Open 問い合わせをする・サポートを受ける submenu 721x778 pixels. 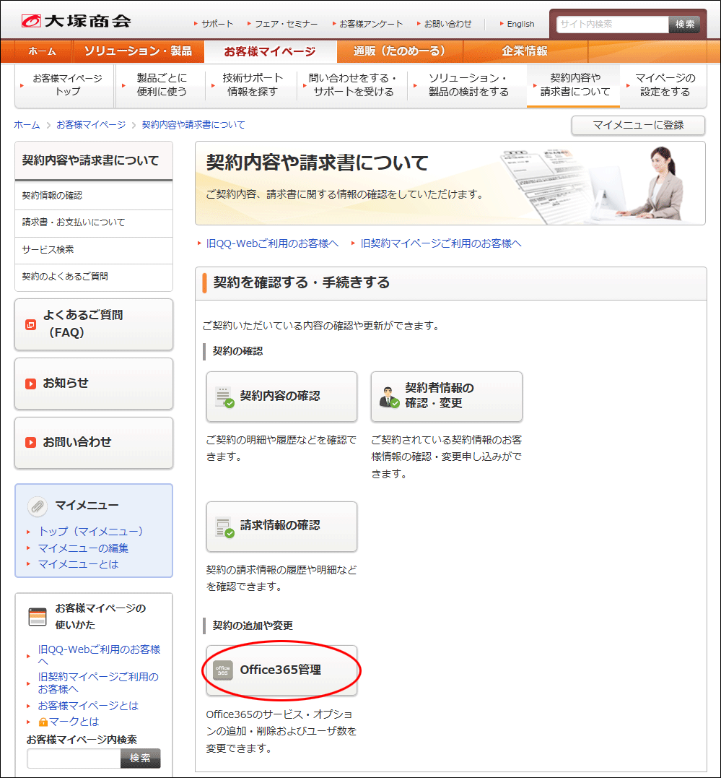[x=352, y=85]
